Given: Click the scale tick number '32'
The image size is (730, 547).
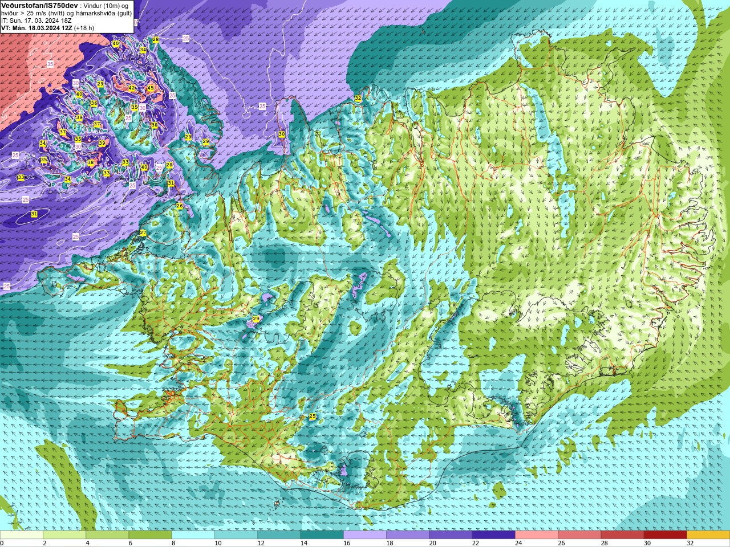Looking at the screenshot, I should tap(690, 543).
